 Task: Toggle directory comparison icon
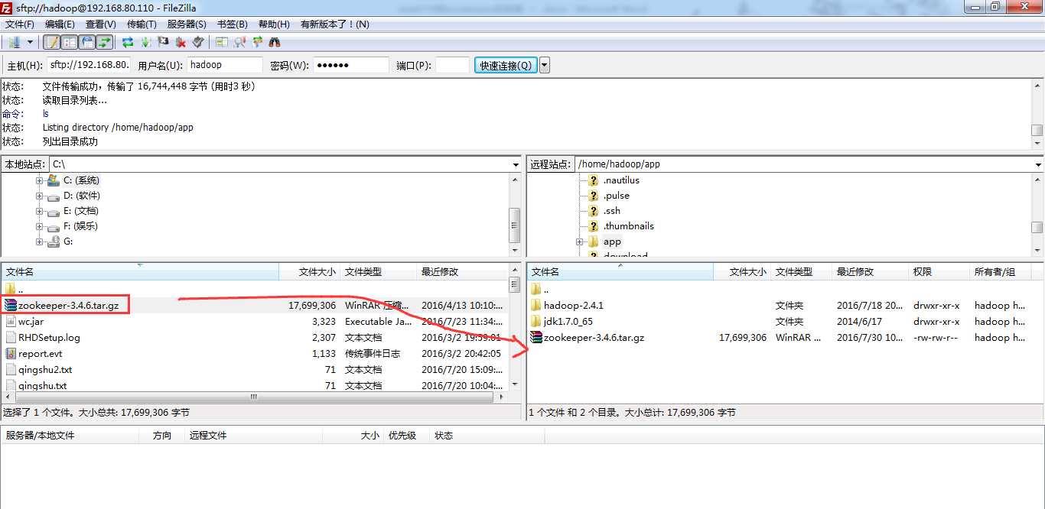click(239, 42)
